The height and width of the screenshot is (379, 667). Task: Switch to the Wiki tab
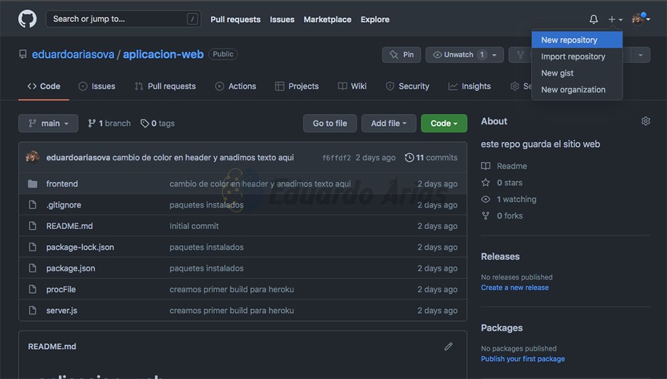tap(352, 86)
